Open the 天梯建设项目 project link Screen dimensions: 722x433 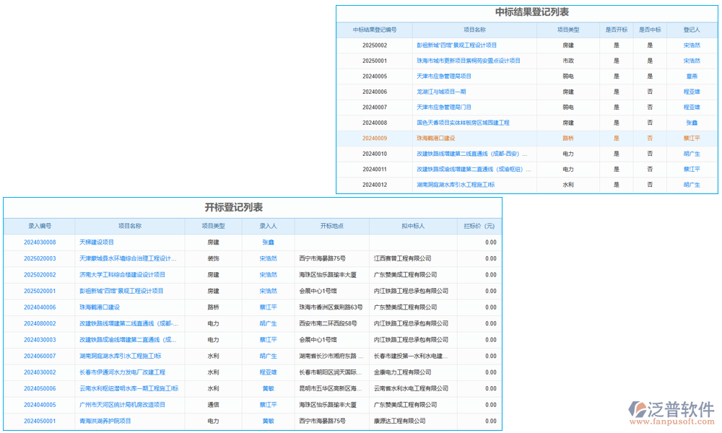(97, 242)
